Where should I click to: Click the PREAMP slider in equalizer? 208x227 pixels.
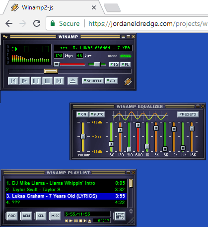point(83,137)
